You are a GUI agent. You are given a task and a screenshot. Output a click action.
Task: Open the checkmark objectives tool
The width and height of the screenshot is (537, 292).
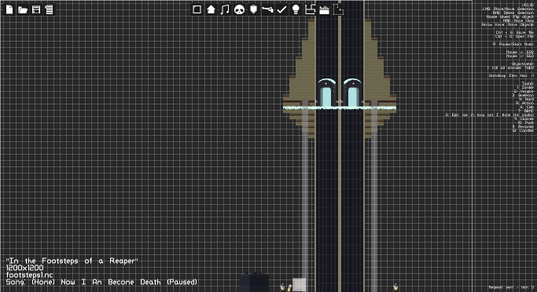click(x=281, y=9)
